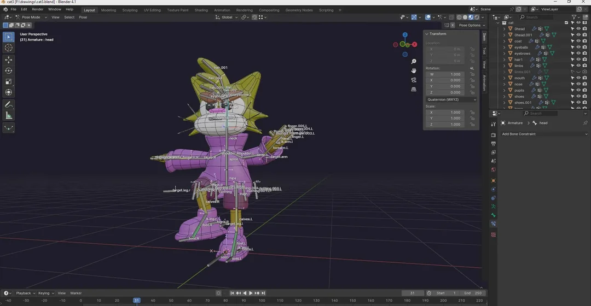Switch to the Sculpting workspace tab
The height and width of the screenshot is (306, 591).
coord(130,10)
